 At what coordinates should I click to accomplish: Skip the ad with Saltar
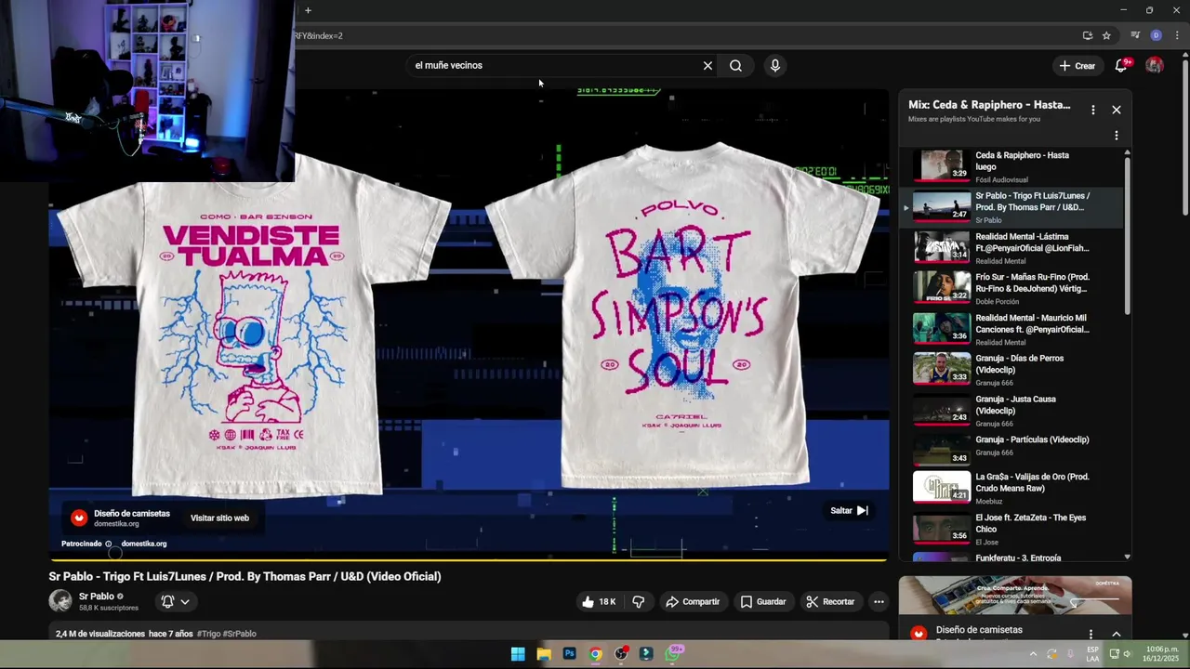[849, 510]
